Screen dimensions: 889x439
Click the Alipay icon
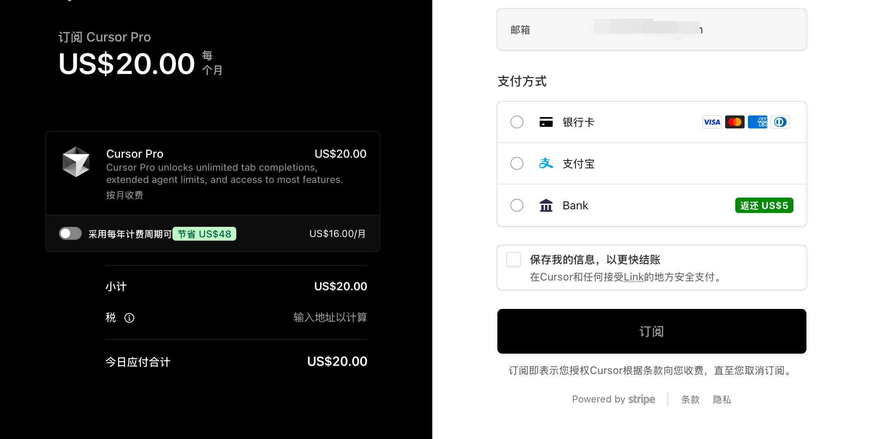click(547, 163)
